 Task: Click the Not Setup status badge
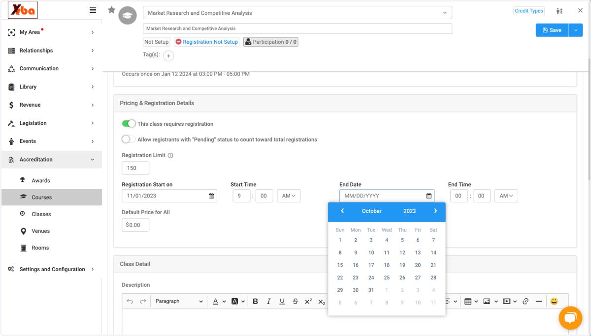coord(157,42)
